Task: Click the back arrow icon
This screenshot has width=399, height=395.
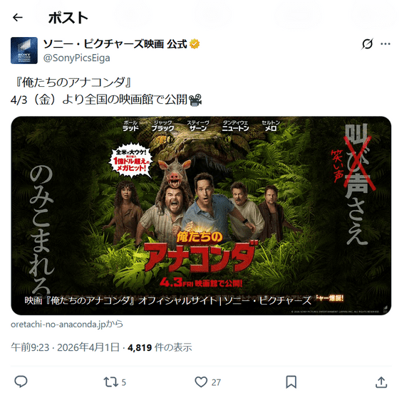Action: (x=18, y=18)
